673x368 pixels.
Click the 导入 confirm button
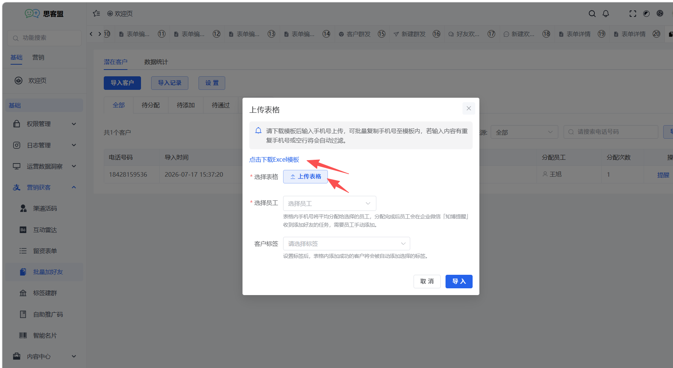459,282
